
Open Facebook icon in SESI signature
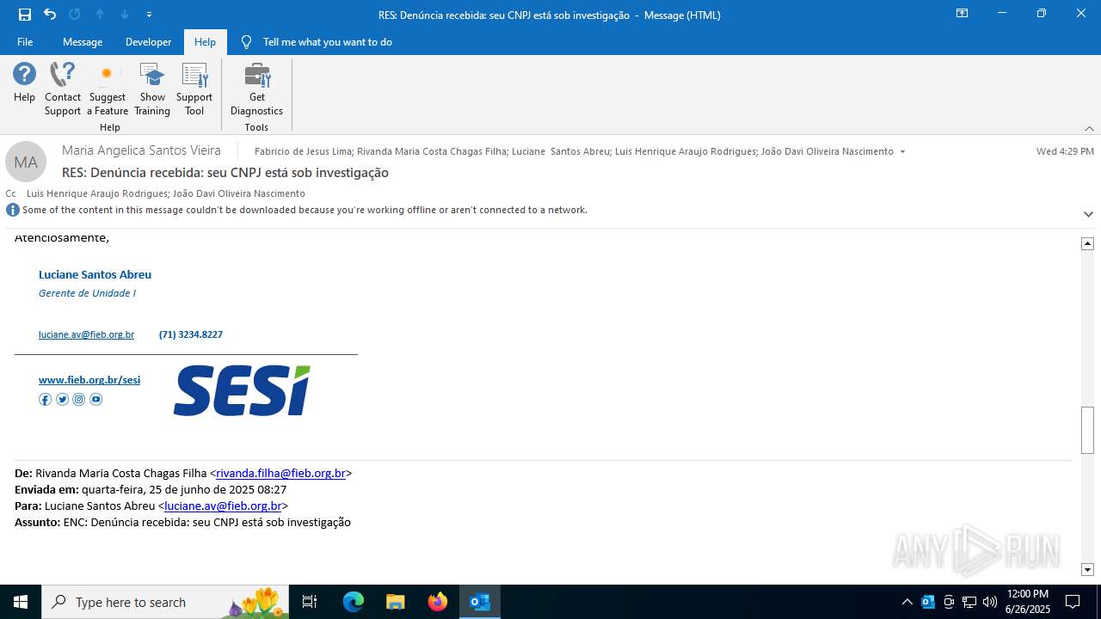[x=46, y=399]
